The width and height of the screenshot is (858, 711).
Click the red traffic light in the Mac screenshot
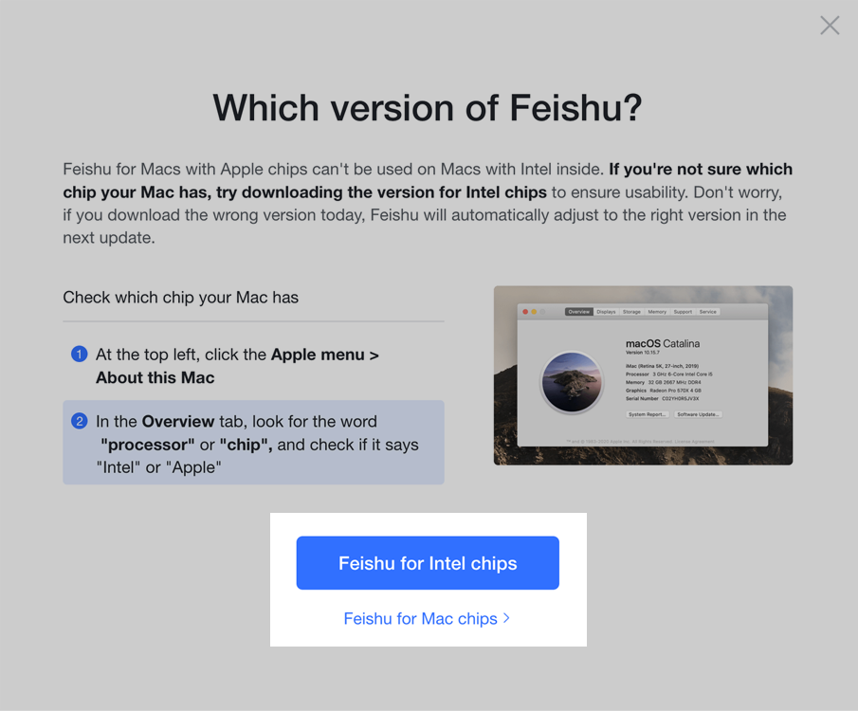click(524, 310)
